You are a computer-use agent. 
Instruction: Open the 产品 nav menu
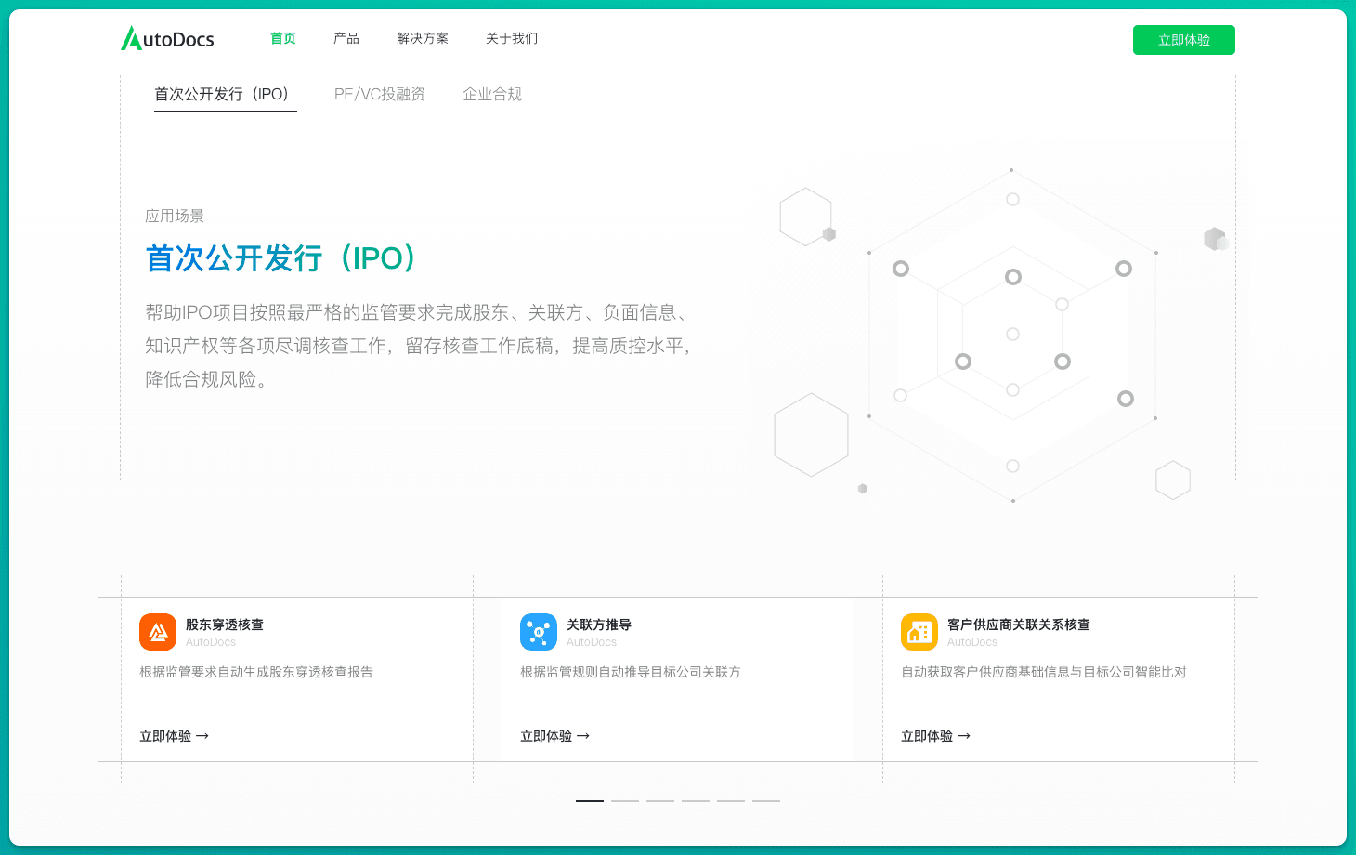click(346, 38)
